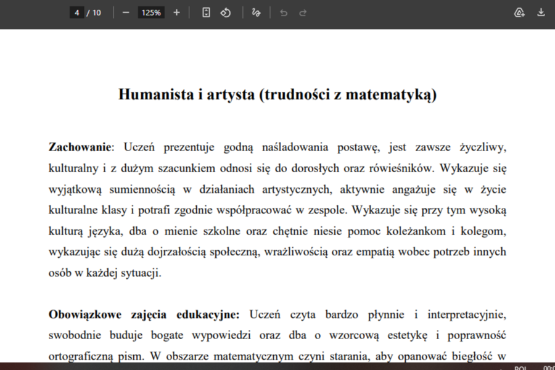The height and width of the screenshot is (370, 555).
Task: Click the 125% zoom level field
Action: (x=151, y=13)
